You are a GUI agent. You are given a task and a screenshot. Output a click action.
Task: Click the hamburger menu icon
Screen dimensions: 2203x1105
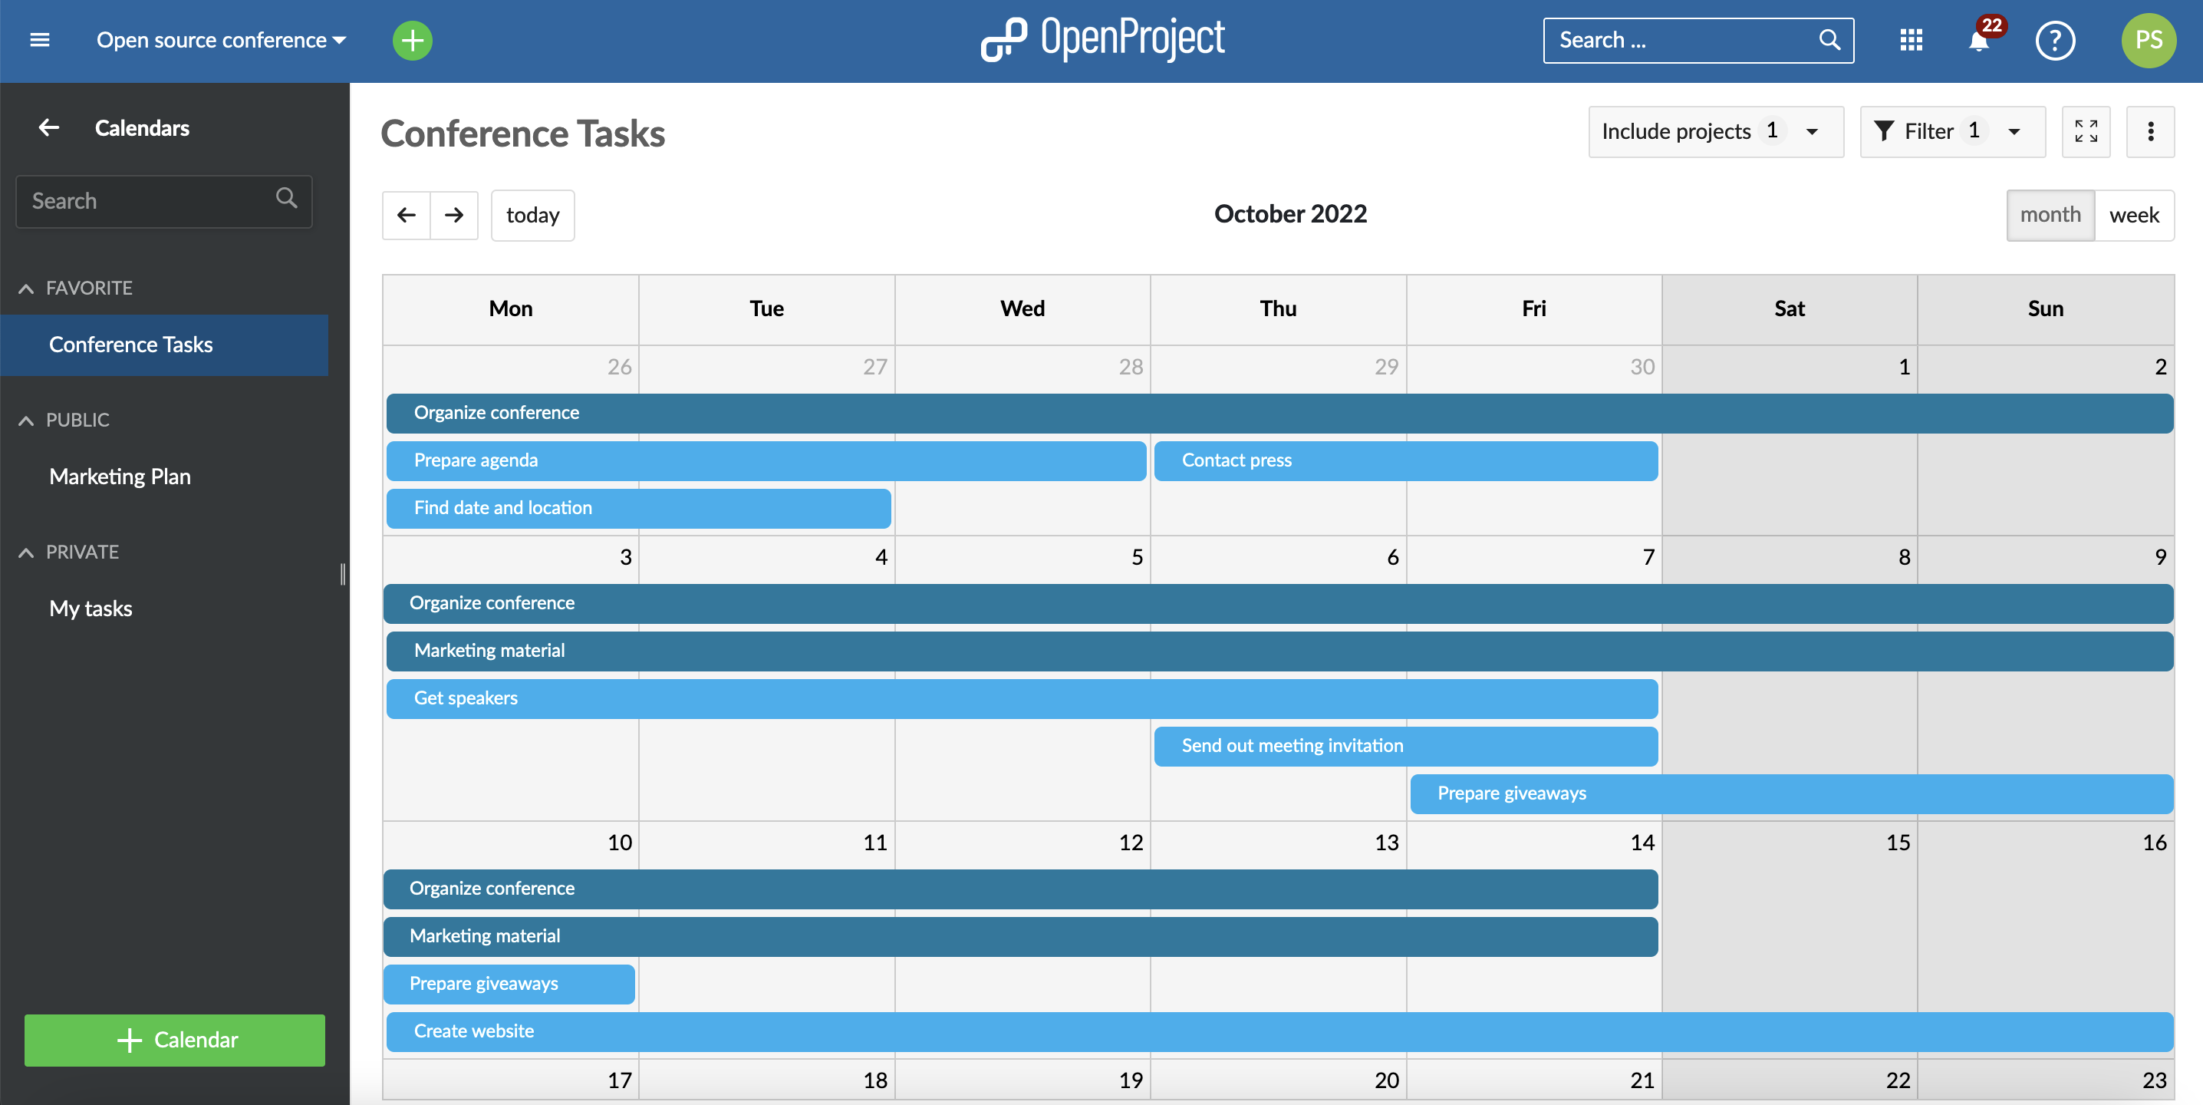tap(39, 39)
